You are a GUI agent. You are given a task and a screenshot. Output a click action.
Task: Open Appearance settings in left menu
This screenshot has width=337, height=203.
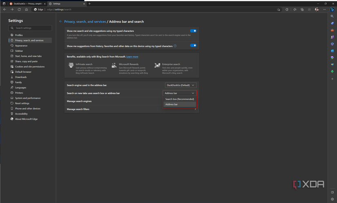coord(21,46)
